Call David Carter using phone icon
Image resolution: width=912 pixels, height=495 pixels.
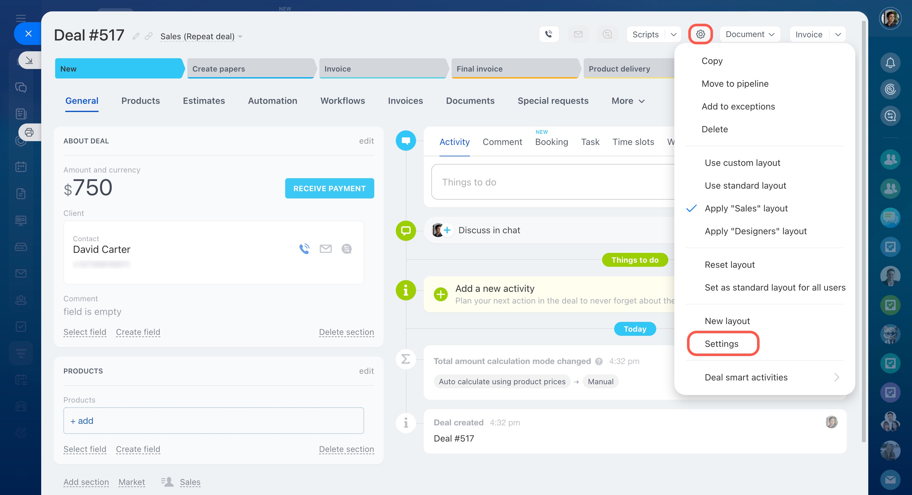point(304,249)
